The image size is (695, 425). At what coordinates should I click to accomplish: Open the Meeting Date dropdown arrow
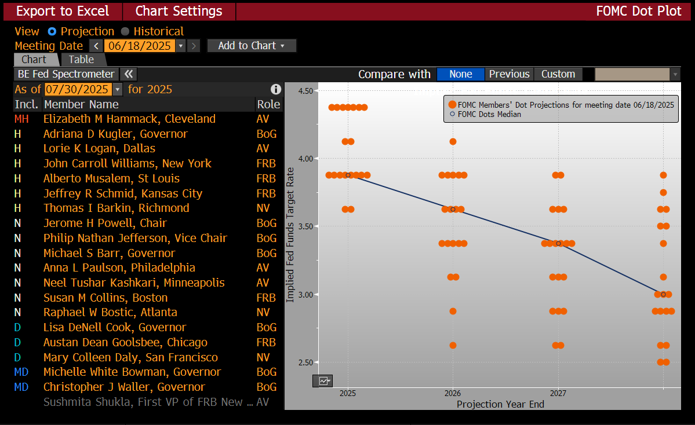click(180, 46)
